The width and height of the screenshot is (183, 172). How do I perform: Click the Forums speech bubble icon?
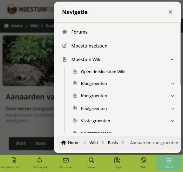[64, 32]
